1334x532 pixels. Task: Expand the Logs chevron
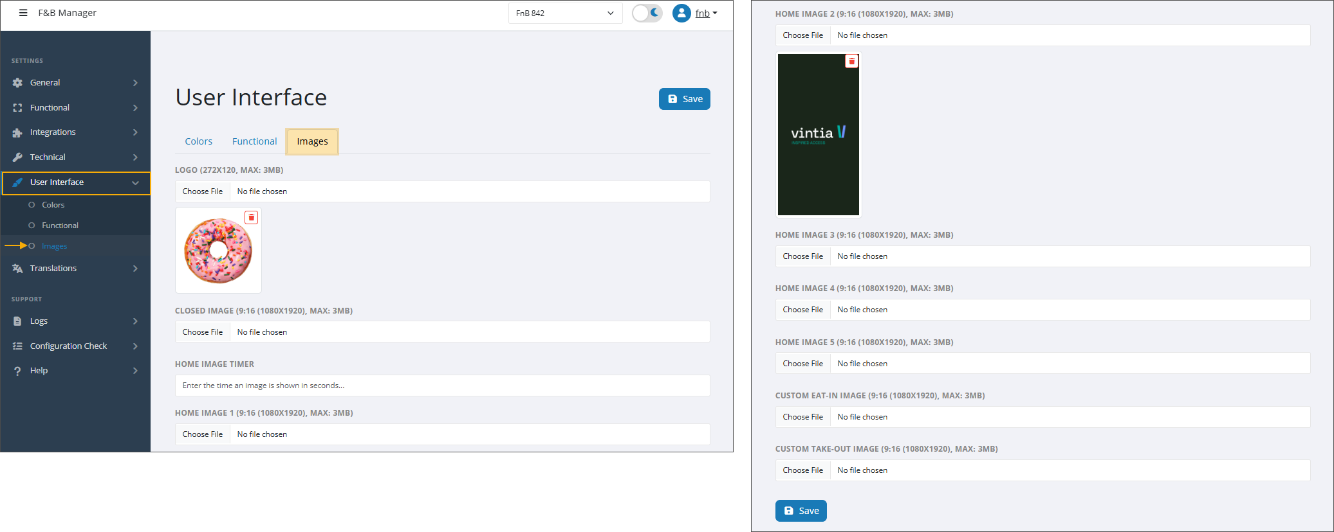pos(135,321)
